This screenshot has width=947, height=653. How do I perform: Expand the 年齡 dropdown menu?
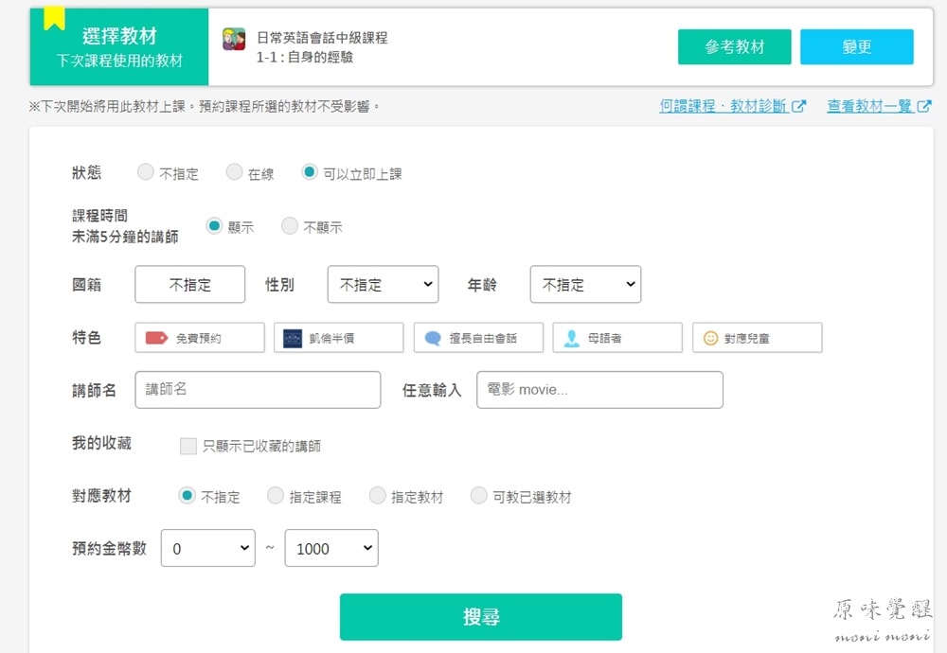[x=585, y=285]
